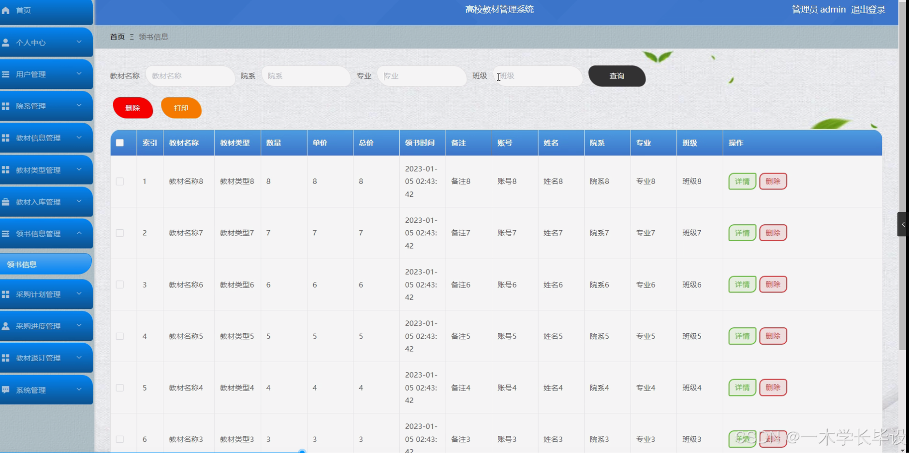
Task: Click the grid icon for 采购计划管理
Action: point(6,294)
